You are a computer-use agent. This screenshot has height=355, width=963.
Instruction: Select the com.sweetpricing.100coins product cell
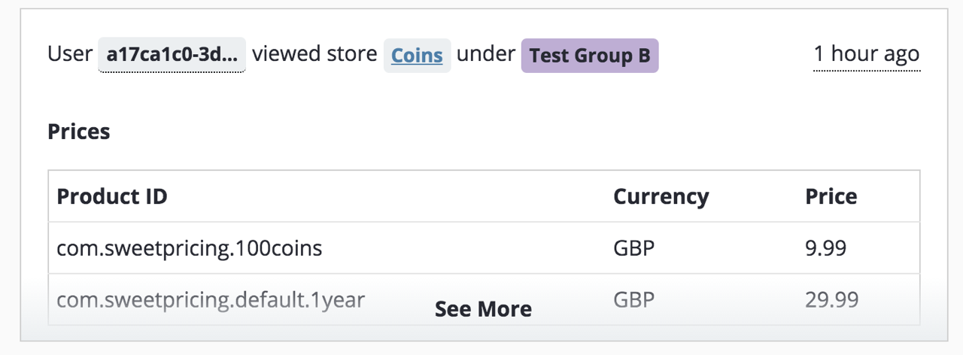(190, 248)
